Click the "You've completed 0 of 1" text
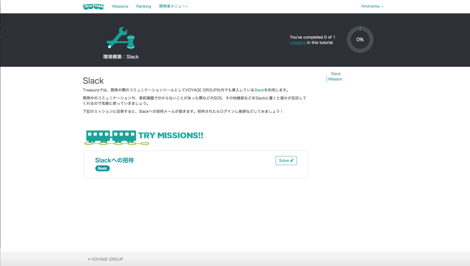 [312, 37]
